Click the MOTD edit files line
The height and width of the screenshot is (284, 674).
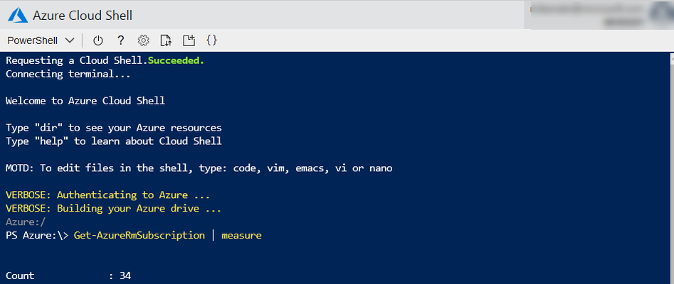point(199,168)
